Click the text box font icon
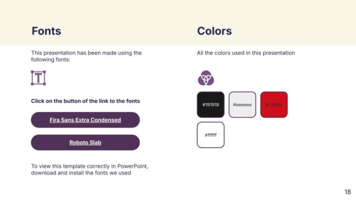 tap(38, 78)
